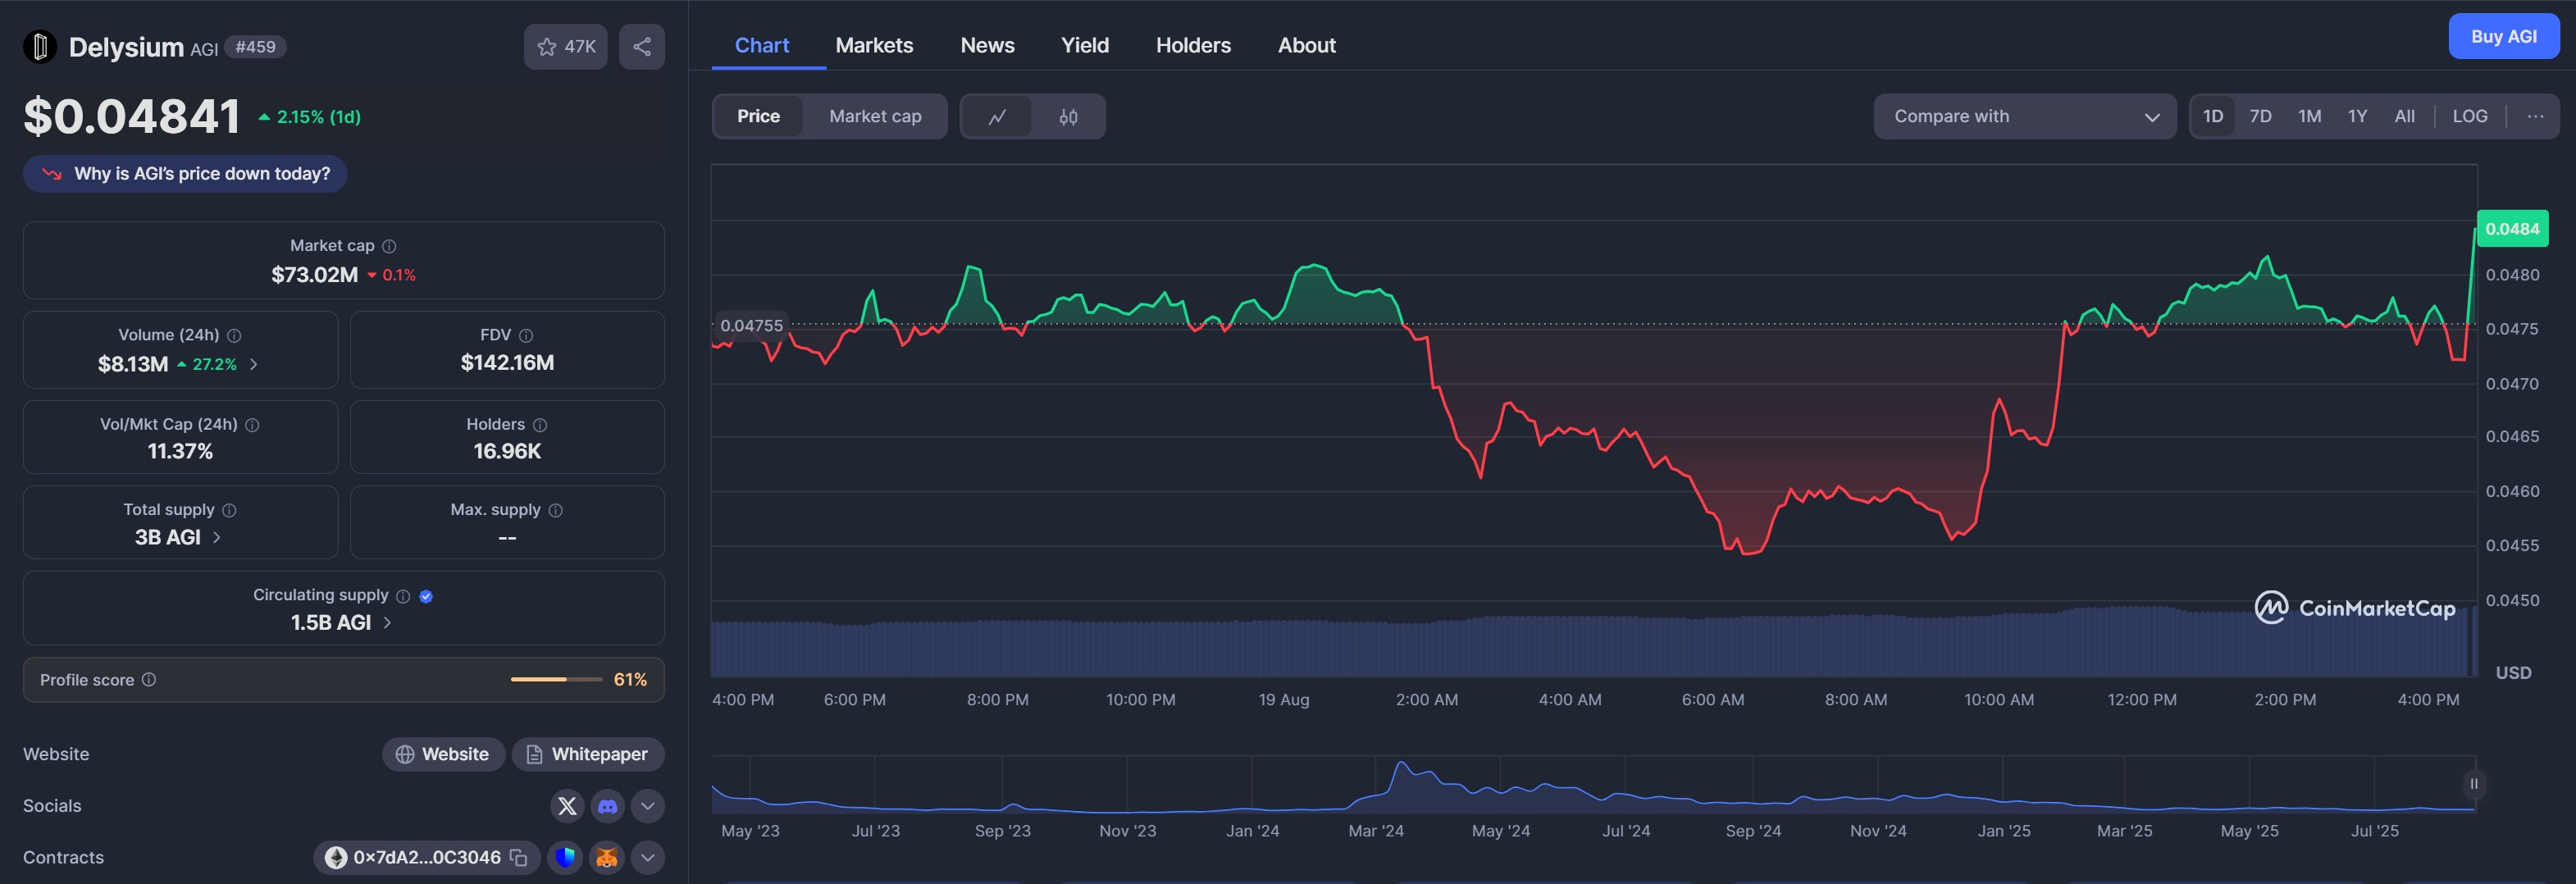The width and height of the screenshot is (2576, 884).
Task: Open the X (Twitter) social link
Action: pos(567,806)
